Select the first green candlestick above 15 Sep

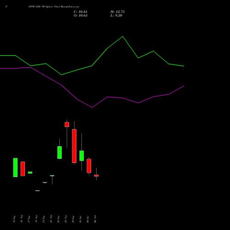pos(15,167)
